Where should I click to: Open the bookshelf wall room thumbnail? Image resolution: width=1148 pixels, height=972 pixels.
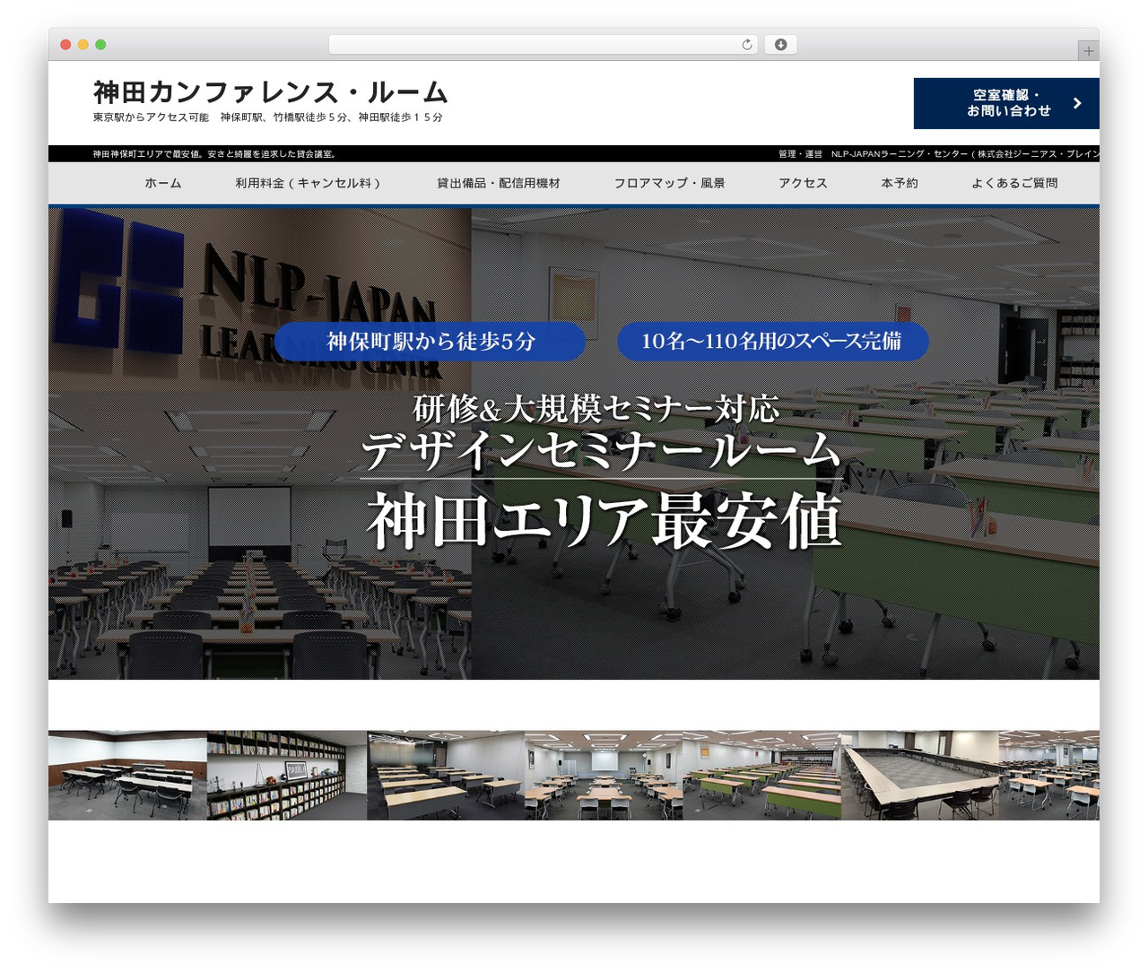[287, 776]
